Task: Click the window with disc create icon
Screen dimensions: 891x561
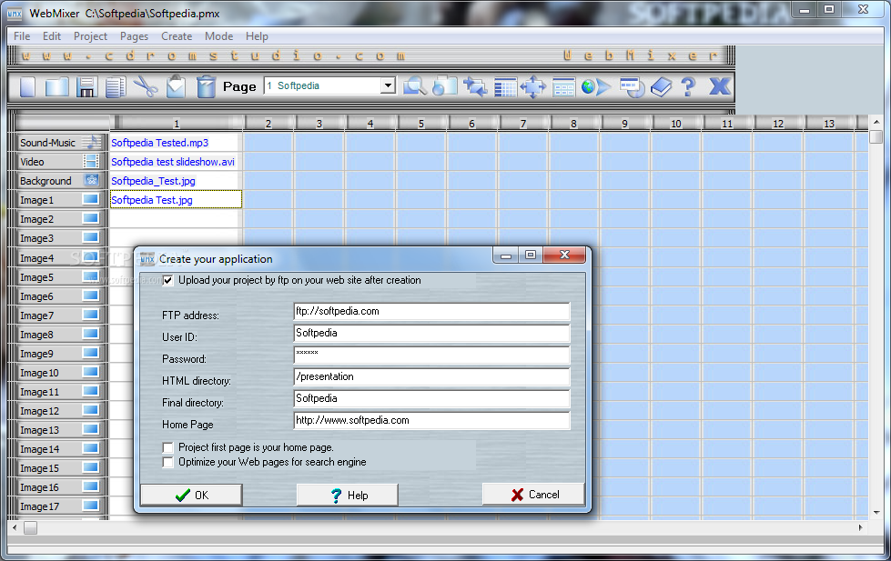Action: 632,87
